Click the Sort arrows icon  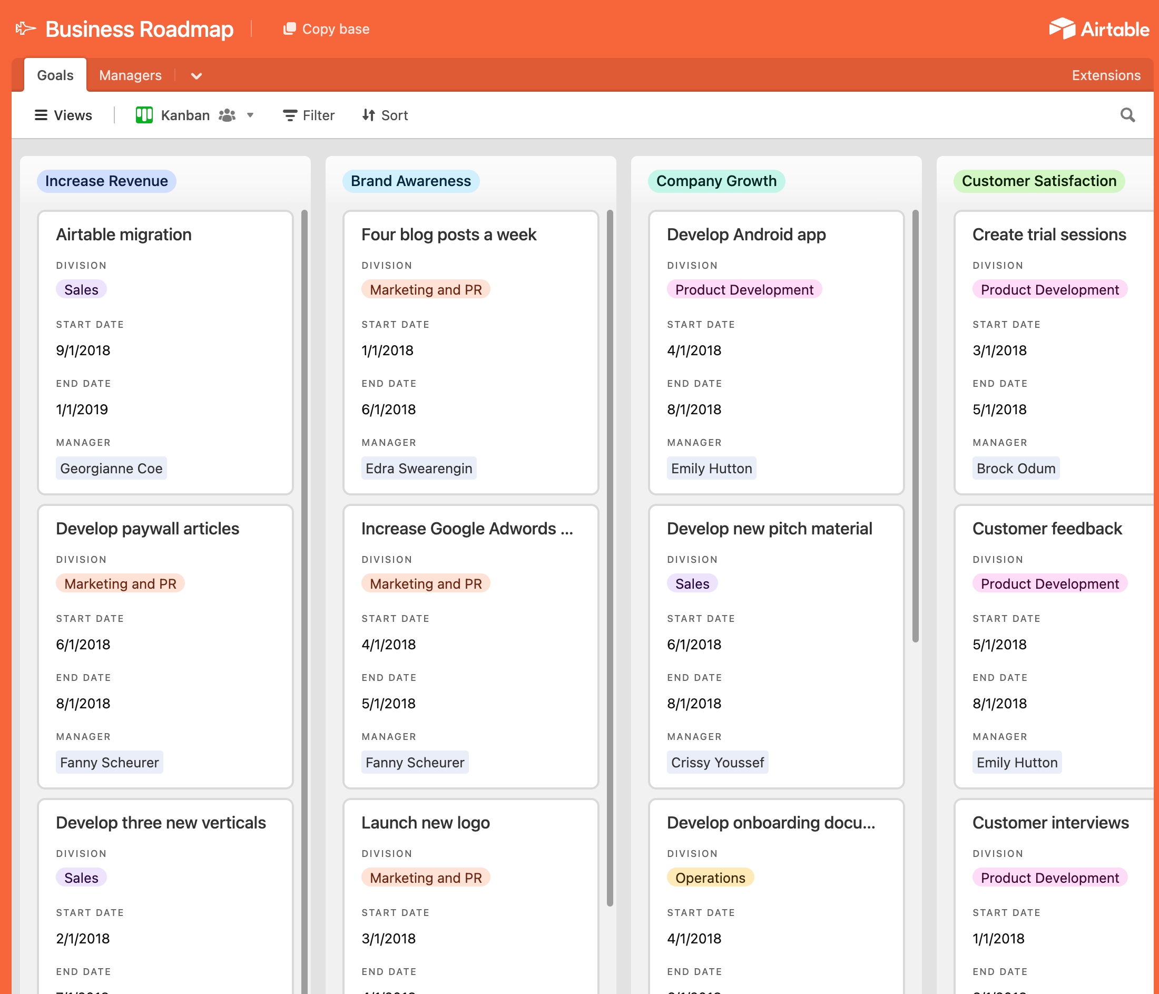[x=368, y=115]
